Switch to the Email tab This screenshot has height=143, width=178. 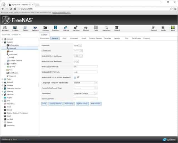[84, 38]
